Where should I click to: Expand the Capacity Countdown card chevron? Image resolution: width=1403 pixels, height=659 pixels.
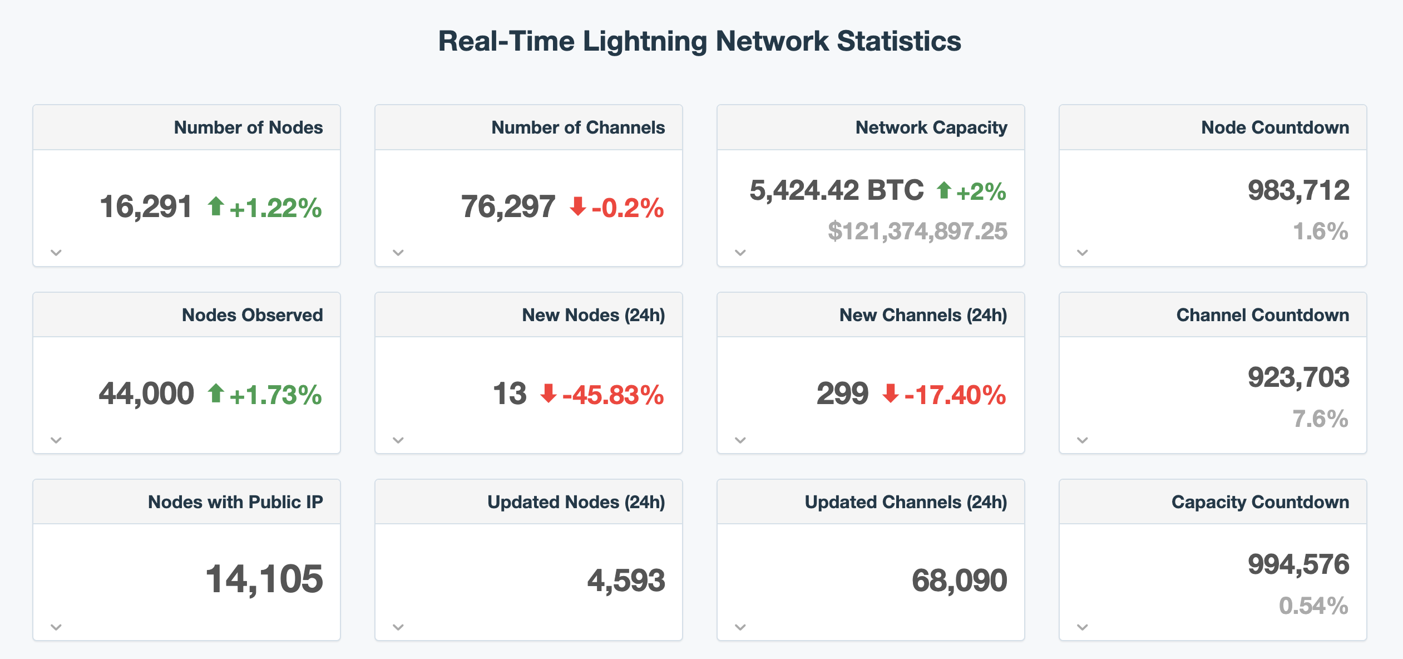click(x=1083, y=627)
